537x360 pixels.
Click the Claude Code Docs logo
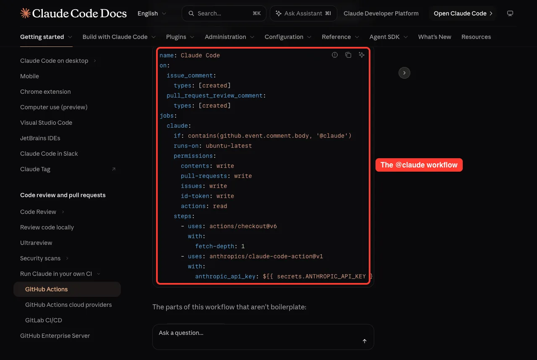point(73,13)
